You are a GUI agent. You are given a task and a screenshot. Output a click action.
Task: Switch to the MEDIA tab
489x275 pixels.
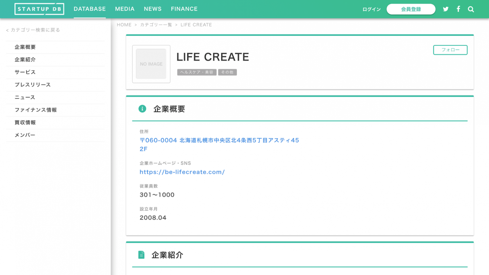[125, 9]
